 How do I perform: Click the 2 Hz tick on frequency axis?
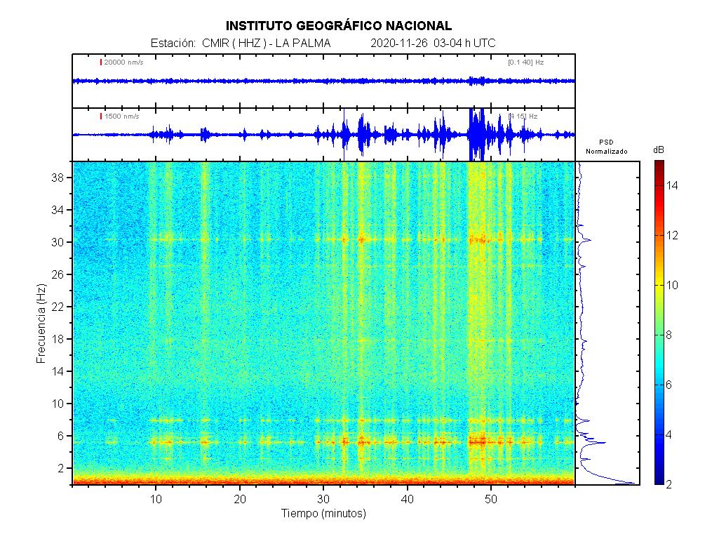[62, 467]
